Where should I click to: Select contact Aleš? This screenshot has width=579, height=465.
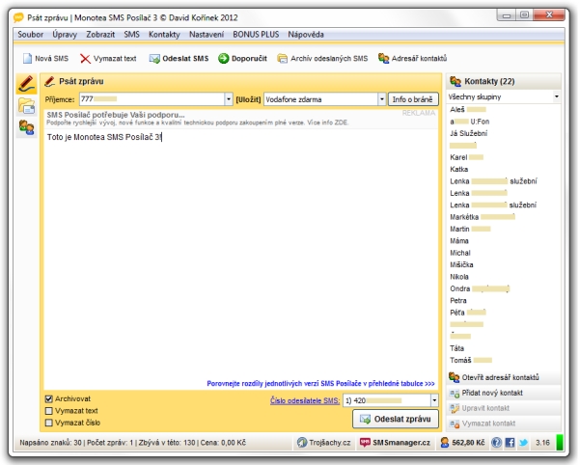(467, 109)
